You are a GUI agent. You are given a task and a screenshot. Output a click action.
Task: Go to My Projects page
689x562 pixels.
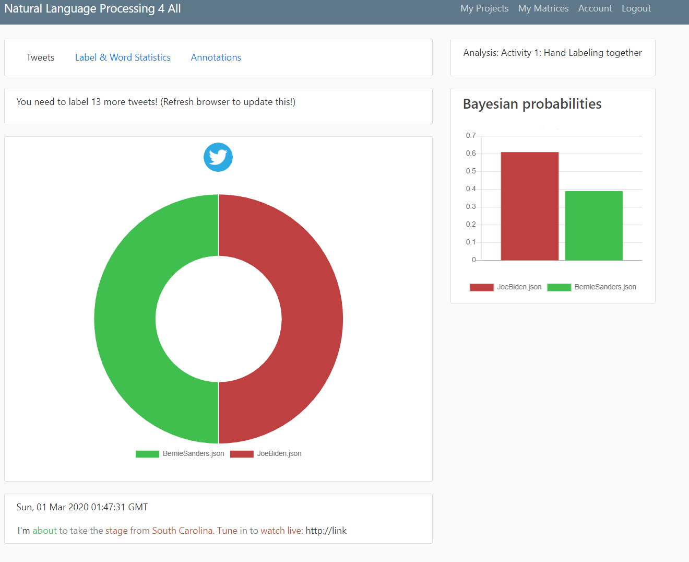[484, 8]
